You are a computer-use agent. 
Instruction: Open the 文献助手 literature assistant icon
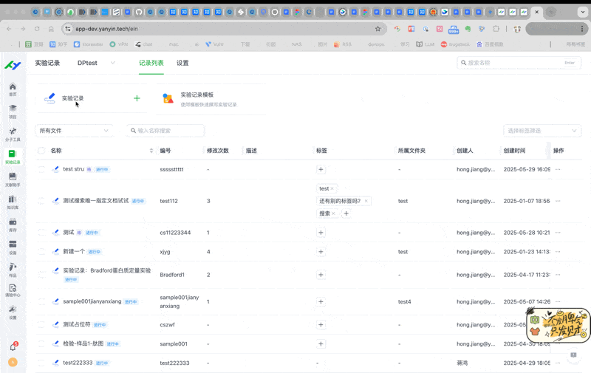click(x=13, y=179)
